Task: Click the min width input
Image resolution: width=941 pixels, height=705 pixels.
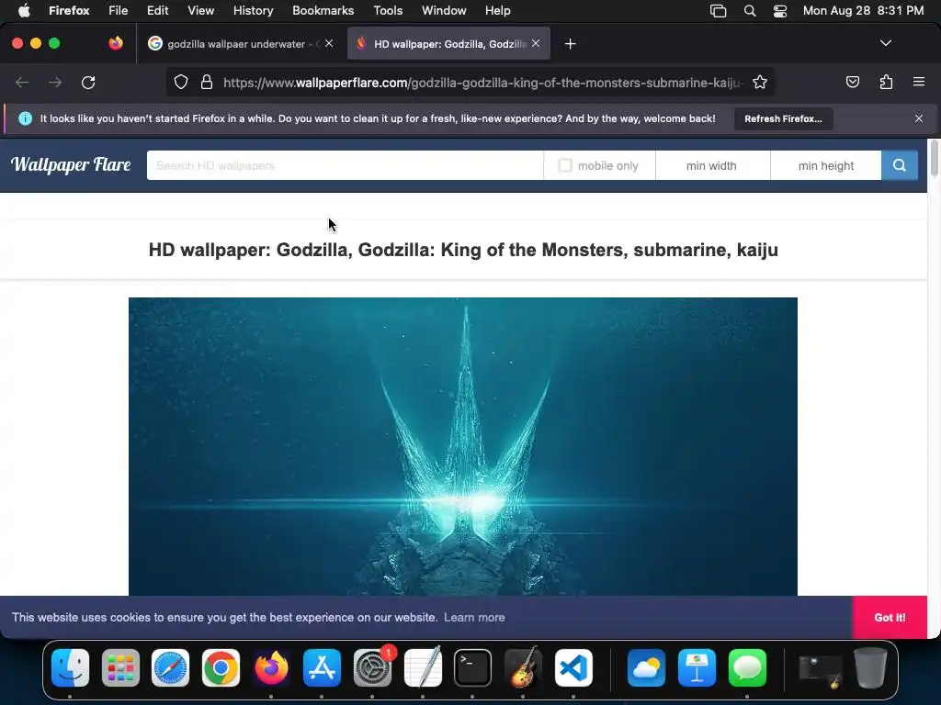Action: (x=712, y=165)
